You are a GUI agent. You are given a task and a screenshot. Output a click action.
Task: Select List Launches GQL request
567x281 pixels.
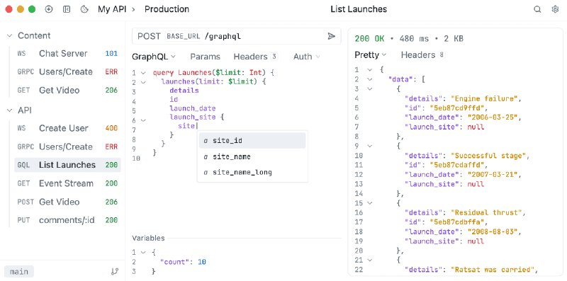(x=67, y=165)
